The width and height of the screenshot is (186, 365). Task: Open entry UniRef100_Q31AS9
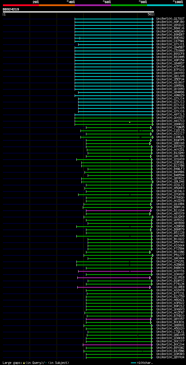[170, 159]
